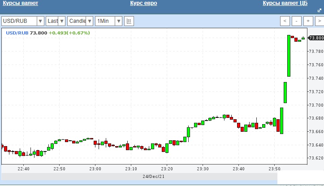Click the 73.800 current price marker

(316, 38)
